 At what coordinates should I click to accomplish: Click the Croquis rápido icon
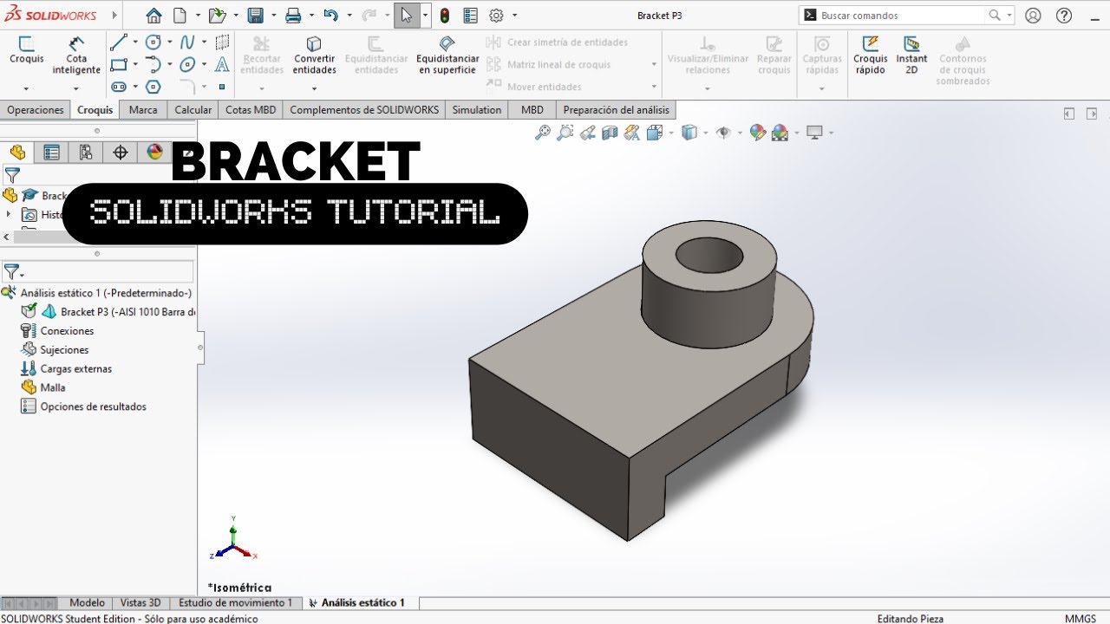[871, 55]
